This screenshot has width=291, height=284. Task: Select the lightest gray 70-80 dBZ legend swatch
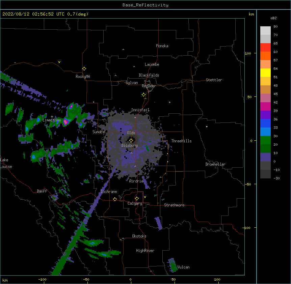(x=265, y=30)
